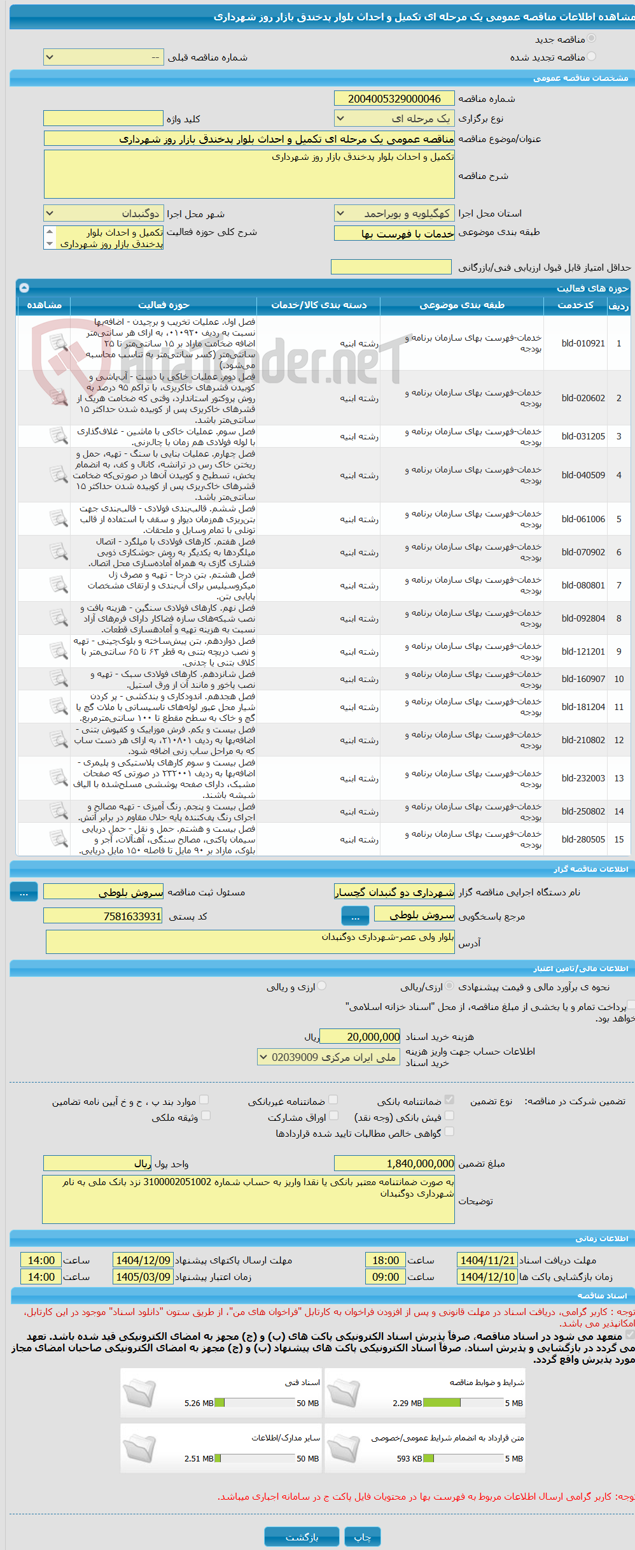635x1550 pixels.
Task: Toggle فیش بانکی (وجه نقد) checkbox
Action: click(449, 1115)
